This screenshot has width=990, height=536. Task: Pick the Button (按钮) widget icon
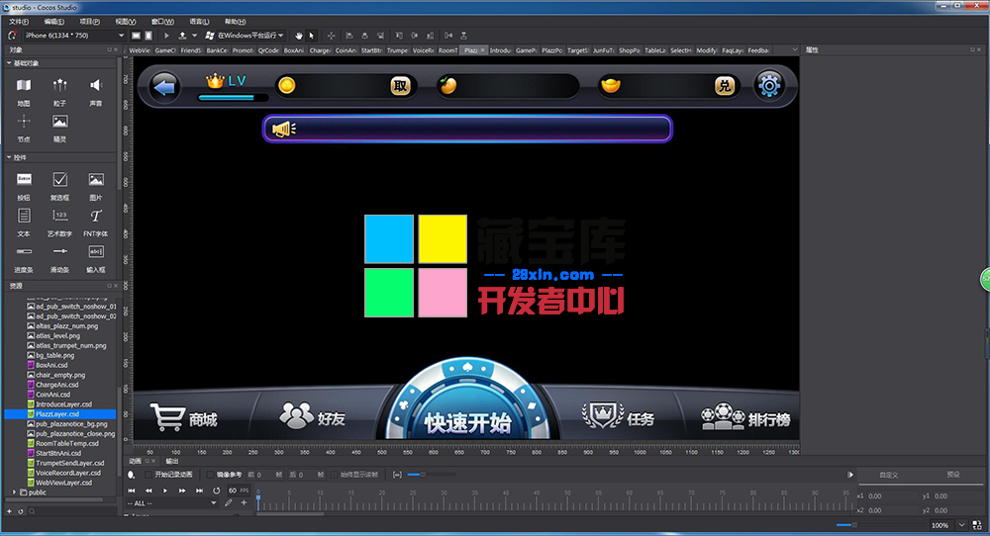tap(24, 180)
